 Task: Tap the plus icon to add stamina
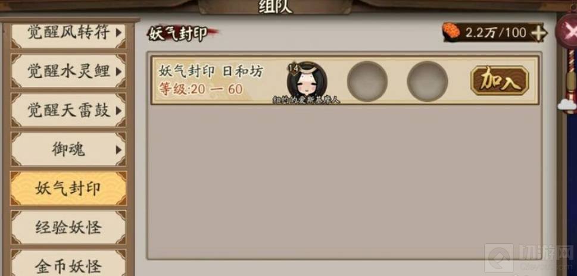click(538, 33)
